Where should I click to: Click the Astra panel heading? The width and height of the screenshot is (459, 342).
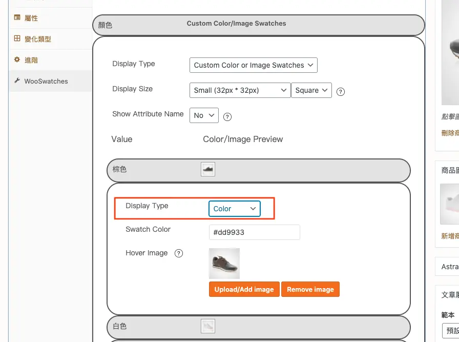(x=450, y=267)
